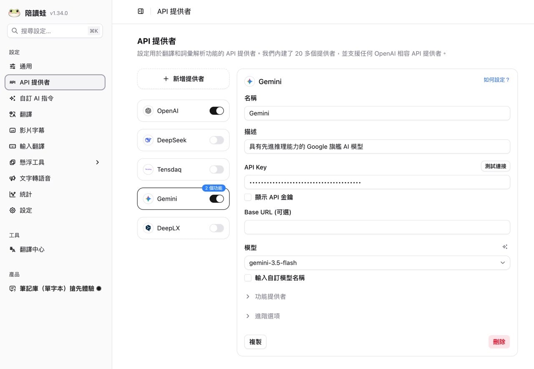Expand the 懸浮工具 submenu chevron
Screen dimensions: 534x369
tap(98, 162)
